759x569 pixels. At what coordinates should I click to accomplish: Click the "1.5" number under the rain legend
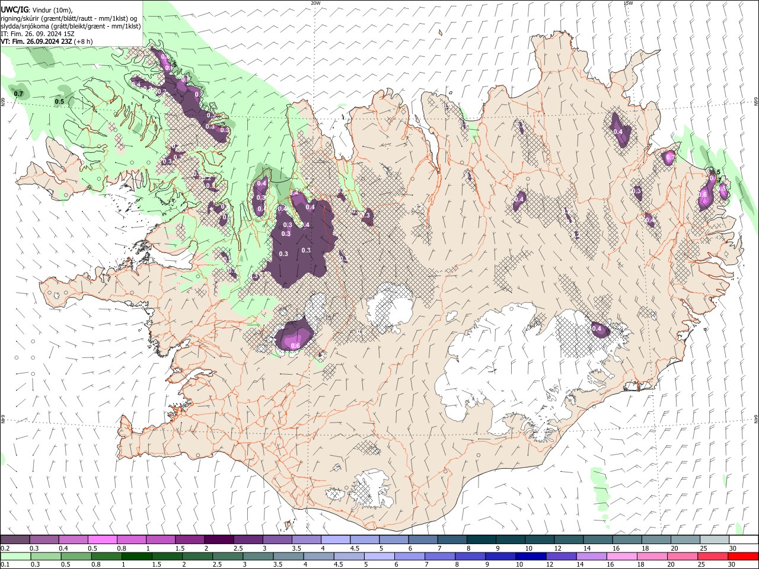click(x=157, y=564)
